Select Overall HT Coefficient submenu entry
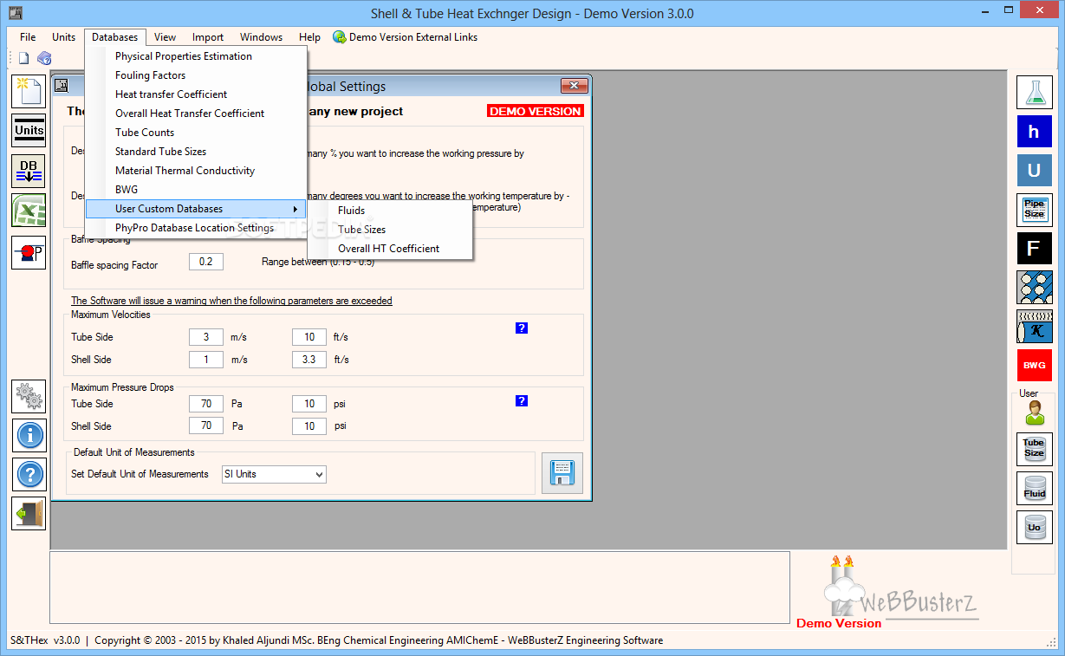The height and width of the screenshot is (656, 1065). tap(390, 249)
